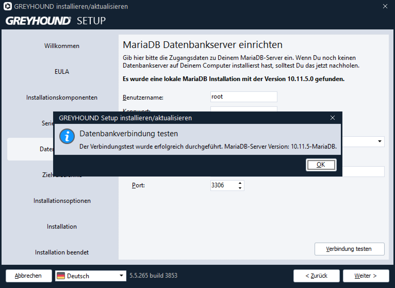Open the Deutsch language dropdown

click(91, 276)
